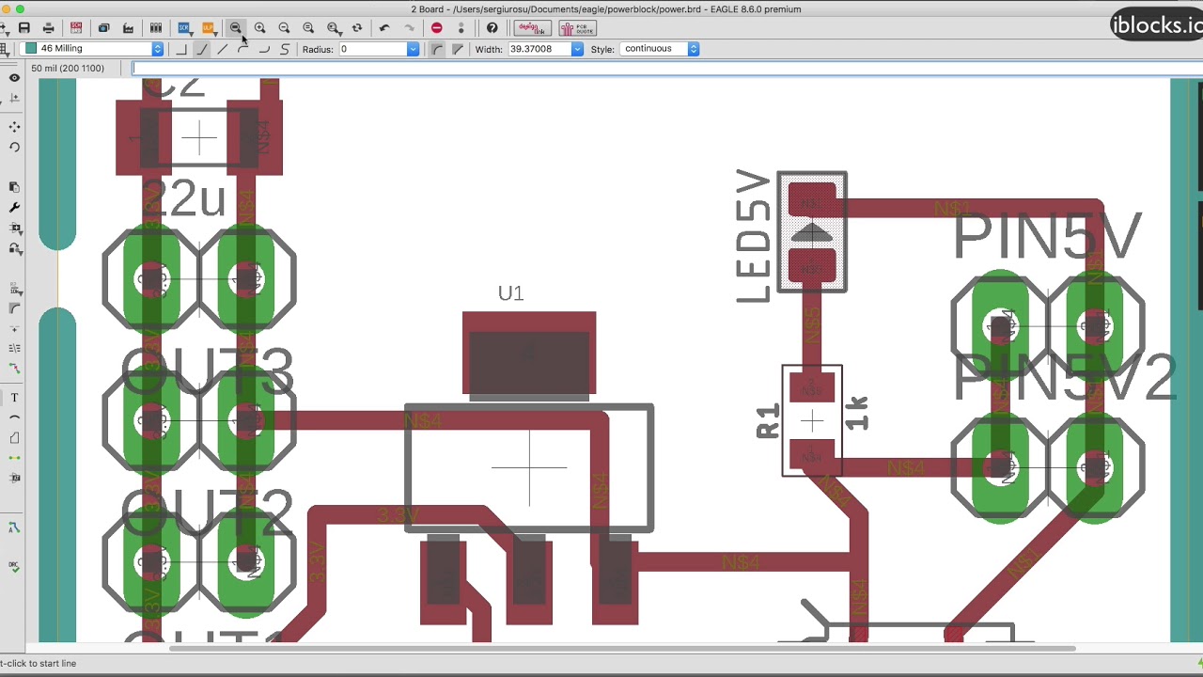Switch to schematic with SCH/BRD icon

[76, 28]
